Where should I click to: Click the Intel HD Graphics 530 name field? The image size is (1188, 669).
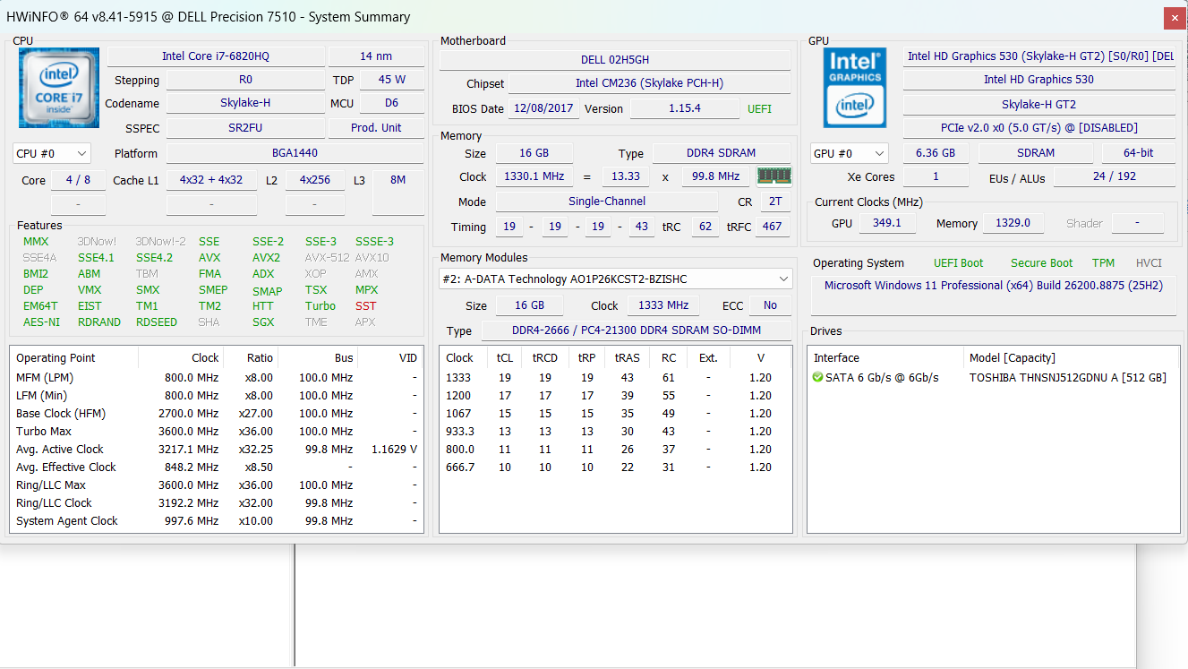[x=1038, y=79]
